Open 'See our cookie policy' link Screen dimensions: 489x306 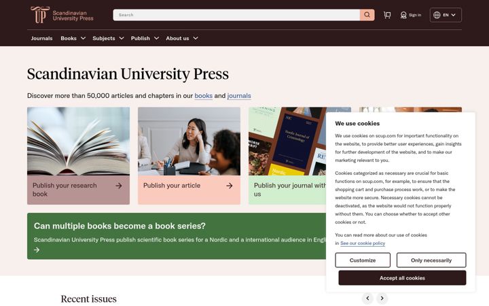(363, 243)
